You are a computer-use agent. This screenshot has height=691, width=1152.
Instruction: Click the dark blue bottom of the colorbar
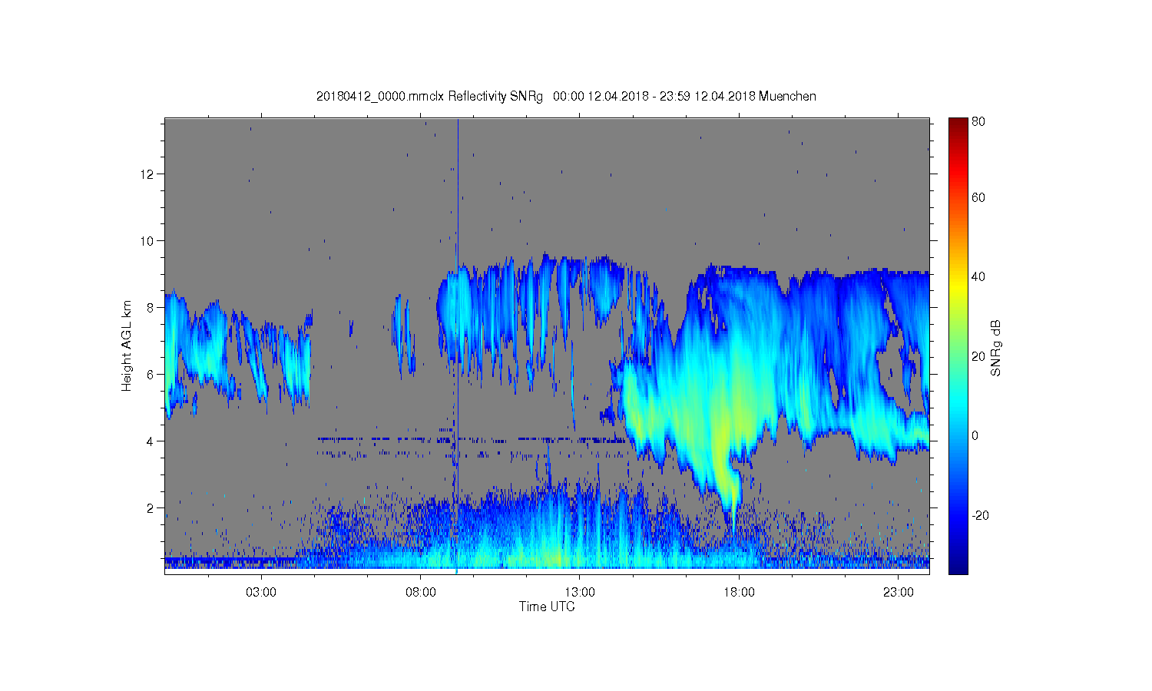[x=958, y=567]
